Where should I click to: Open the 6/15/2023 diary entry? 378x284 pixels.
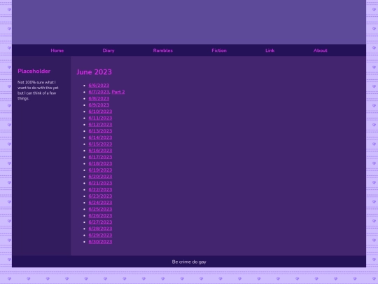100,144
